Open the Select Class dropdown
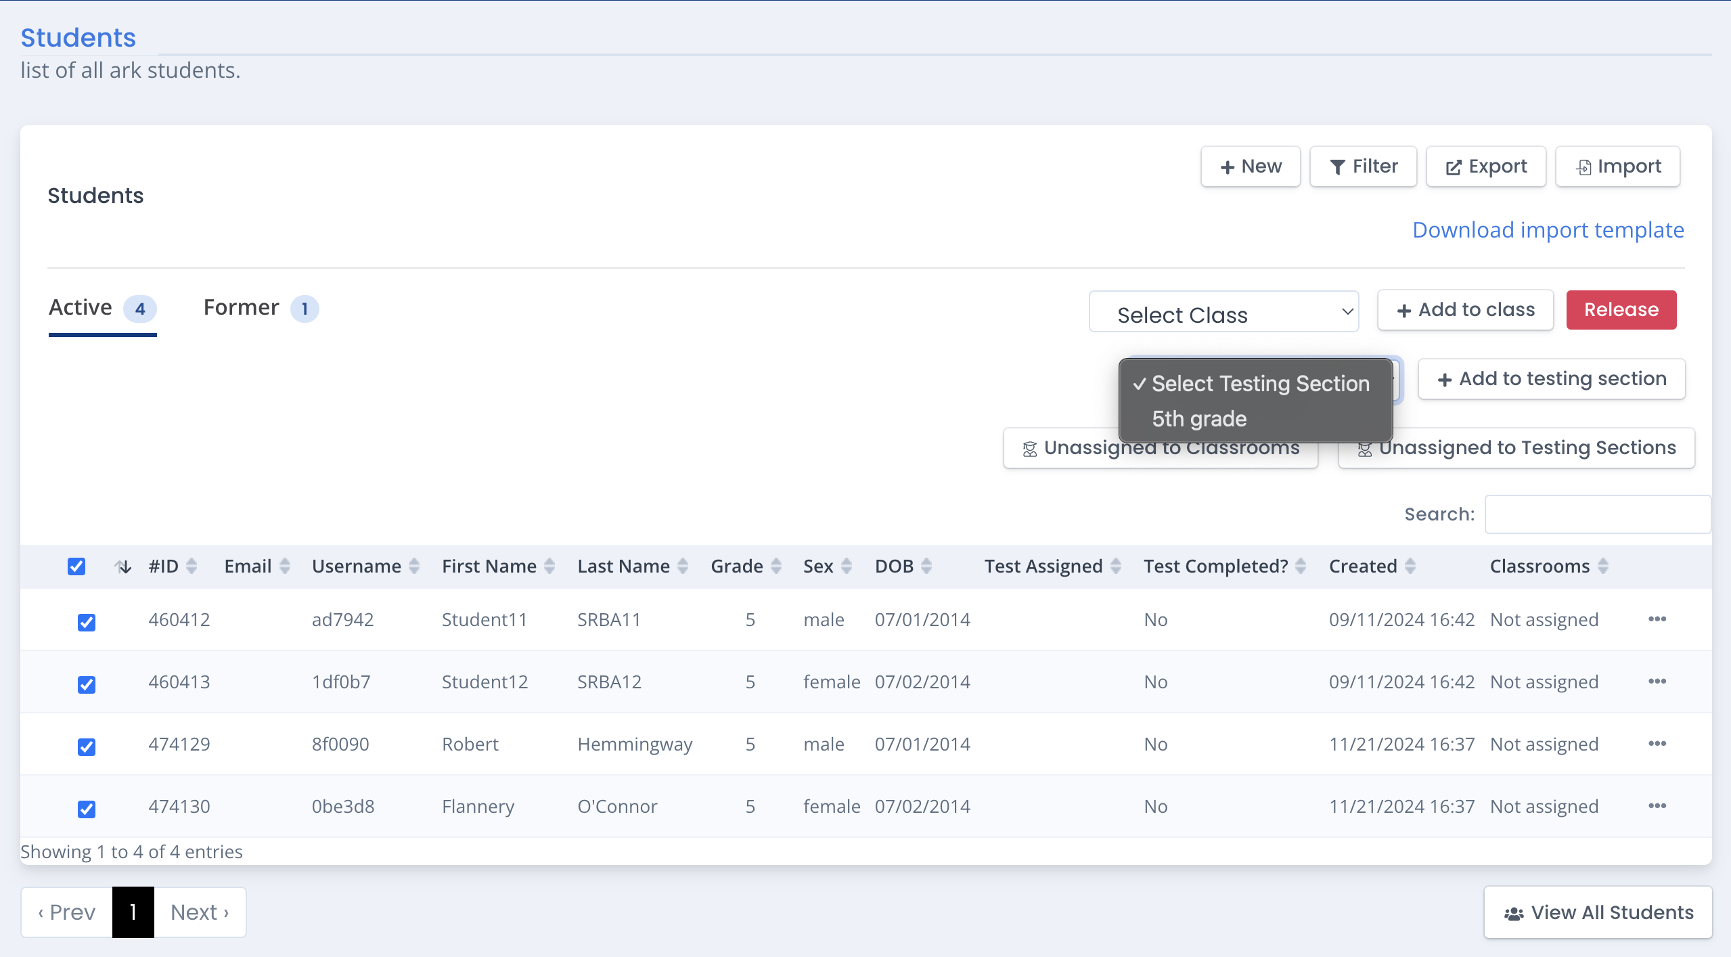1731x957 pixels. pyautogui.click(x=1223, y=312)
